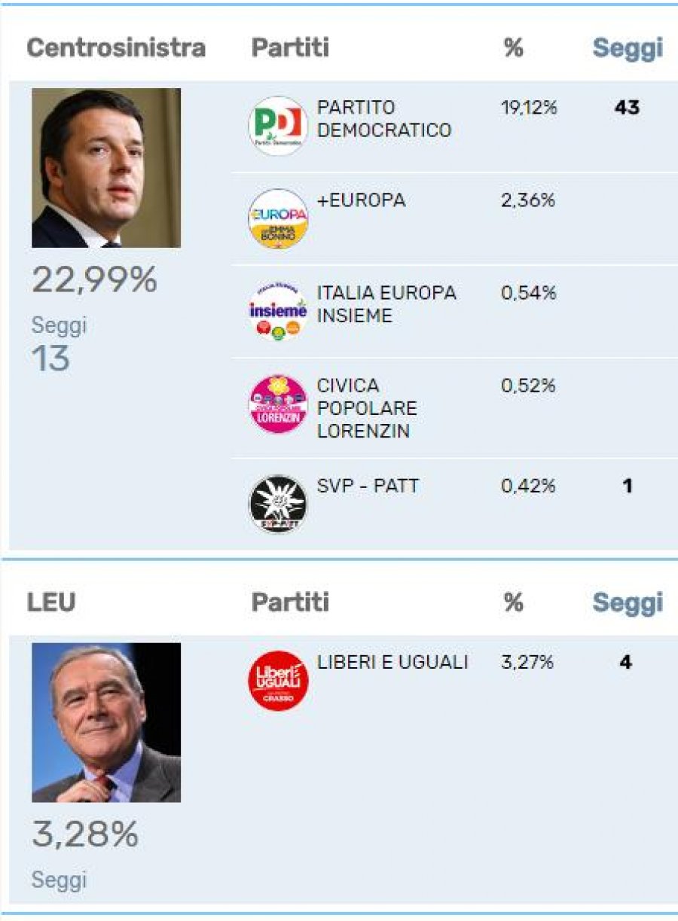Select the +EUROPA party name
Image resolution: width=678 pixels, height=921 pixels.
[361, 200]
